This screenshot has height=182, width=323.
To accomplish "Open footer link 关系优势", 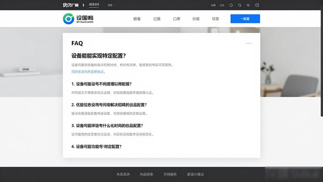I will pos(123,174).
